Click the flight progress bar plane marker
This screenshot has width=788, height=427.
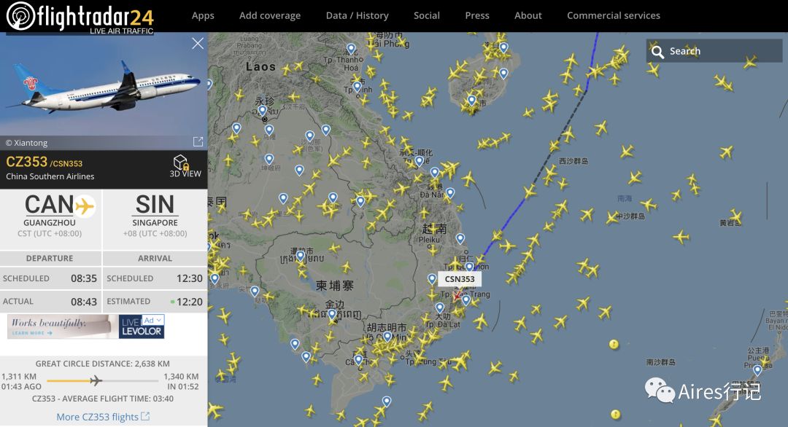tap(96, 381)
